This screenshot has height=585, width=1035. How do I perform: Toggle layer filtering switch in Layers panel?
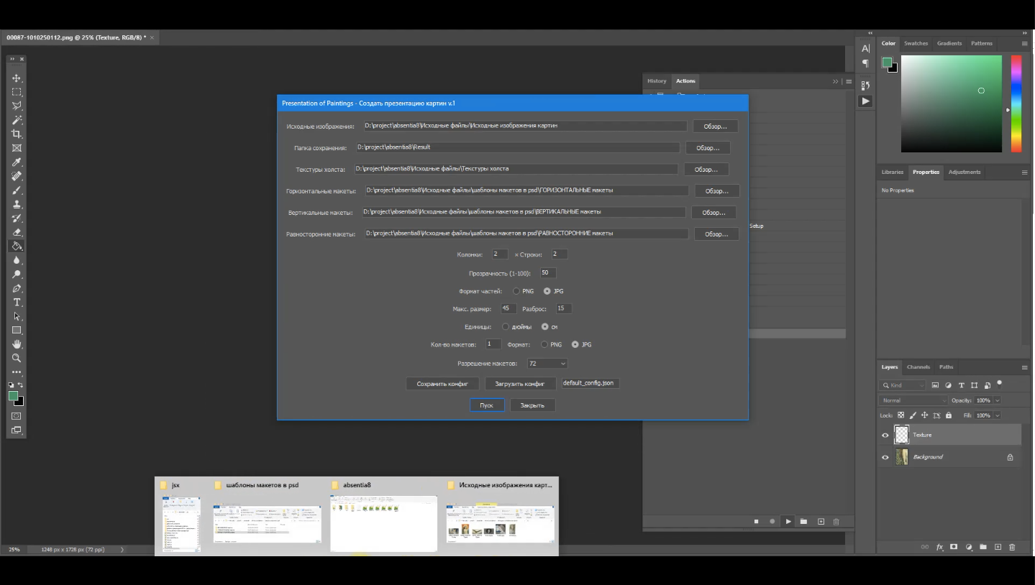pos(1000,384)
